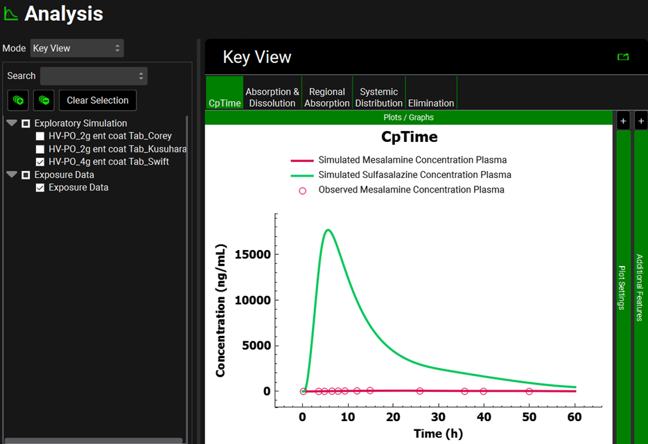The height and width of the screenshot is (444, 648).
Task: Click the remove-all selection icon button
Action: coord(44,100)
